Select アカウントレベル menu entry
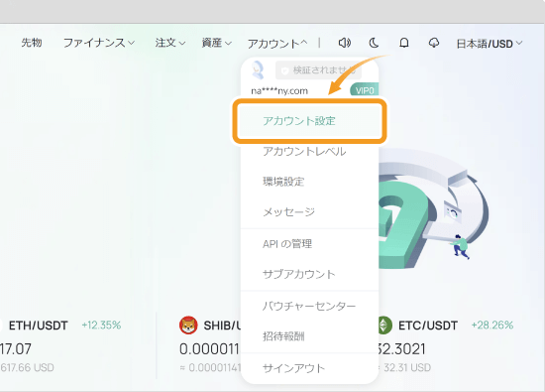 pos(304,152)
